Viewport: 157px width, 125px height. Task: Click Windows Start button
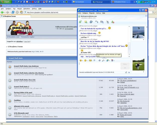point(5,2)
